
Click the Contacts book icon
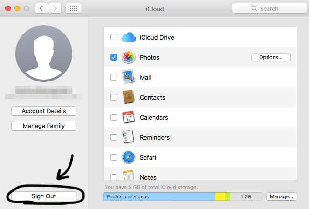[129, 97]
